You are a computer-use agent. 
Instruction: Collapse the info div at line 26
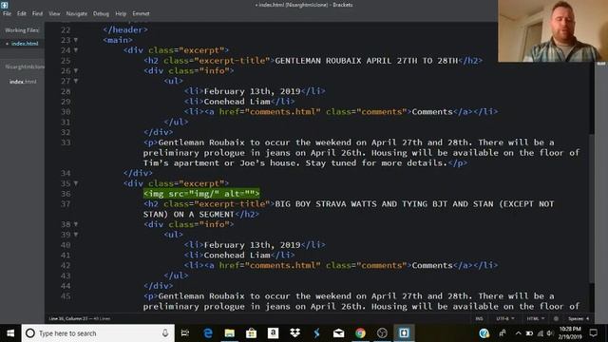click(x=76, y=70)
